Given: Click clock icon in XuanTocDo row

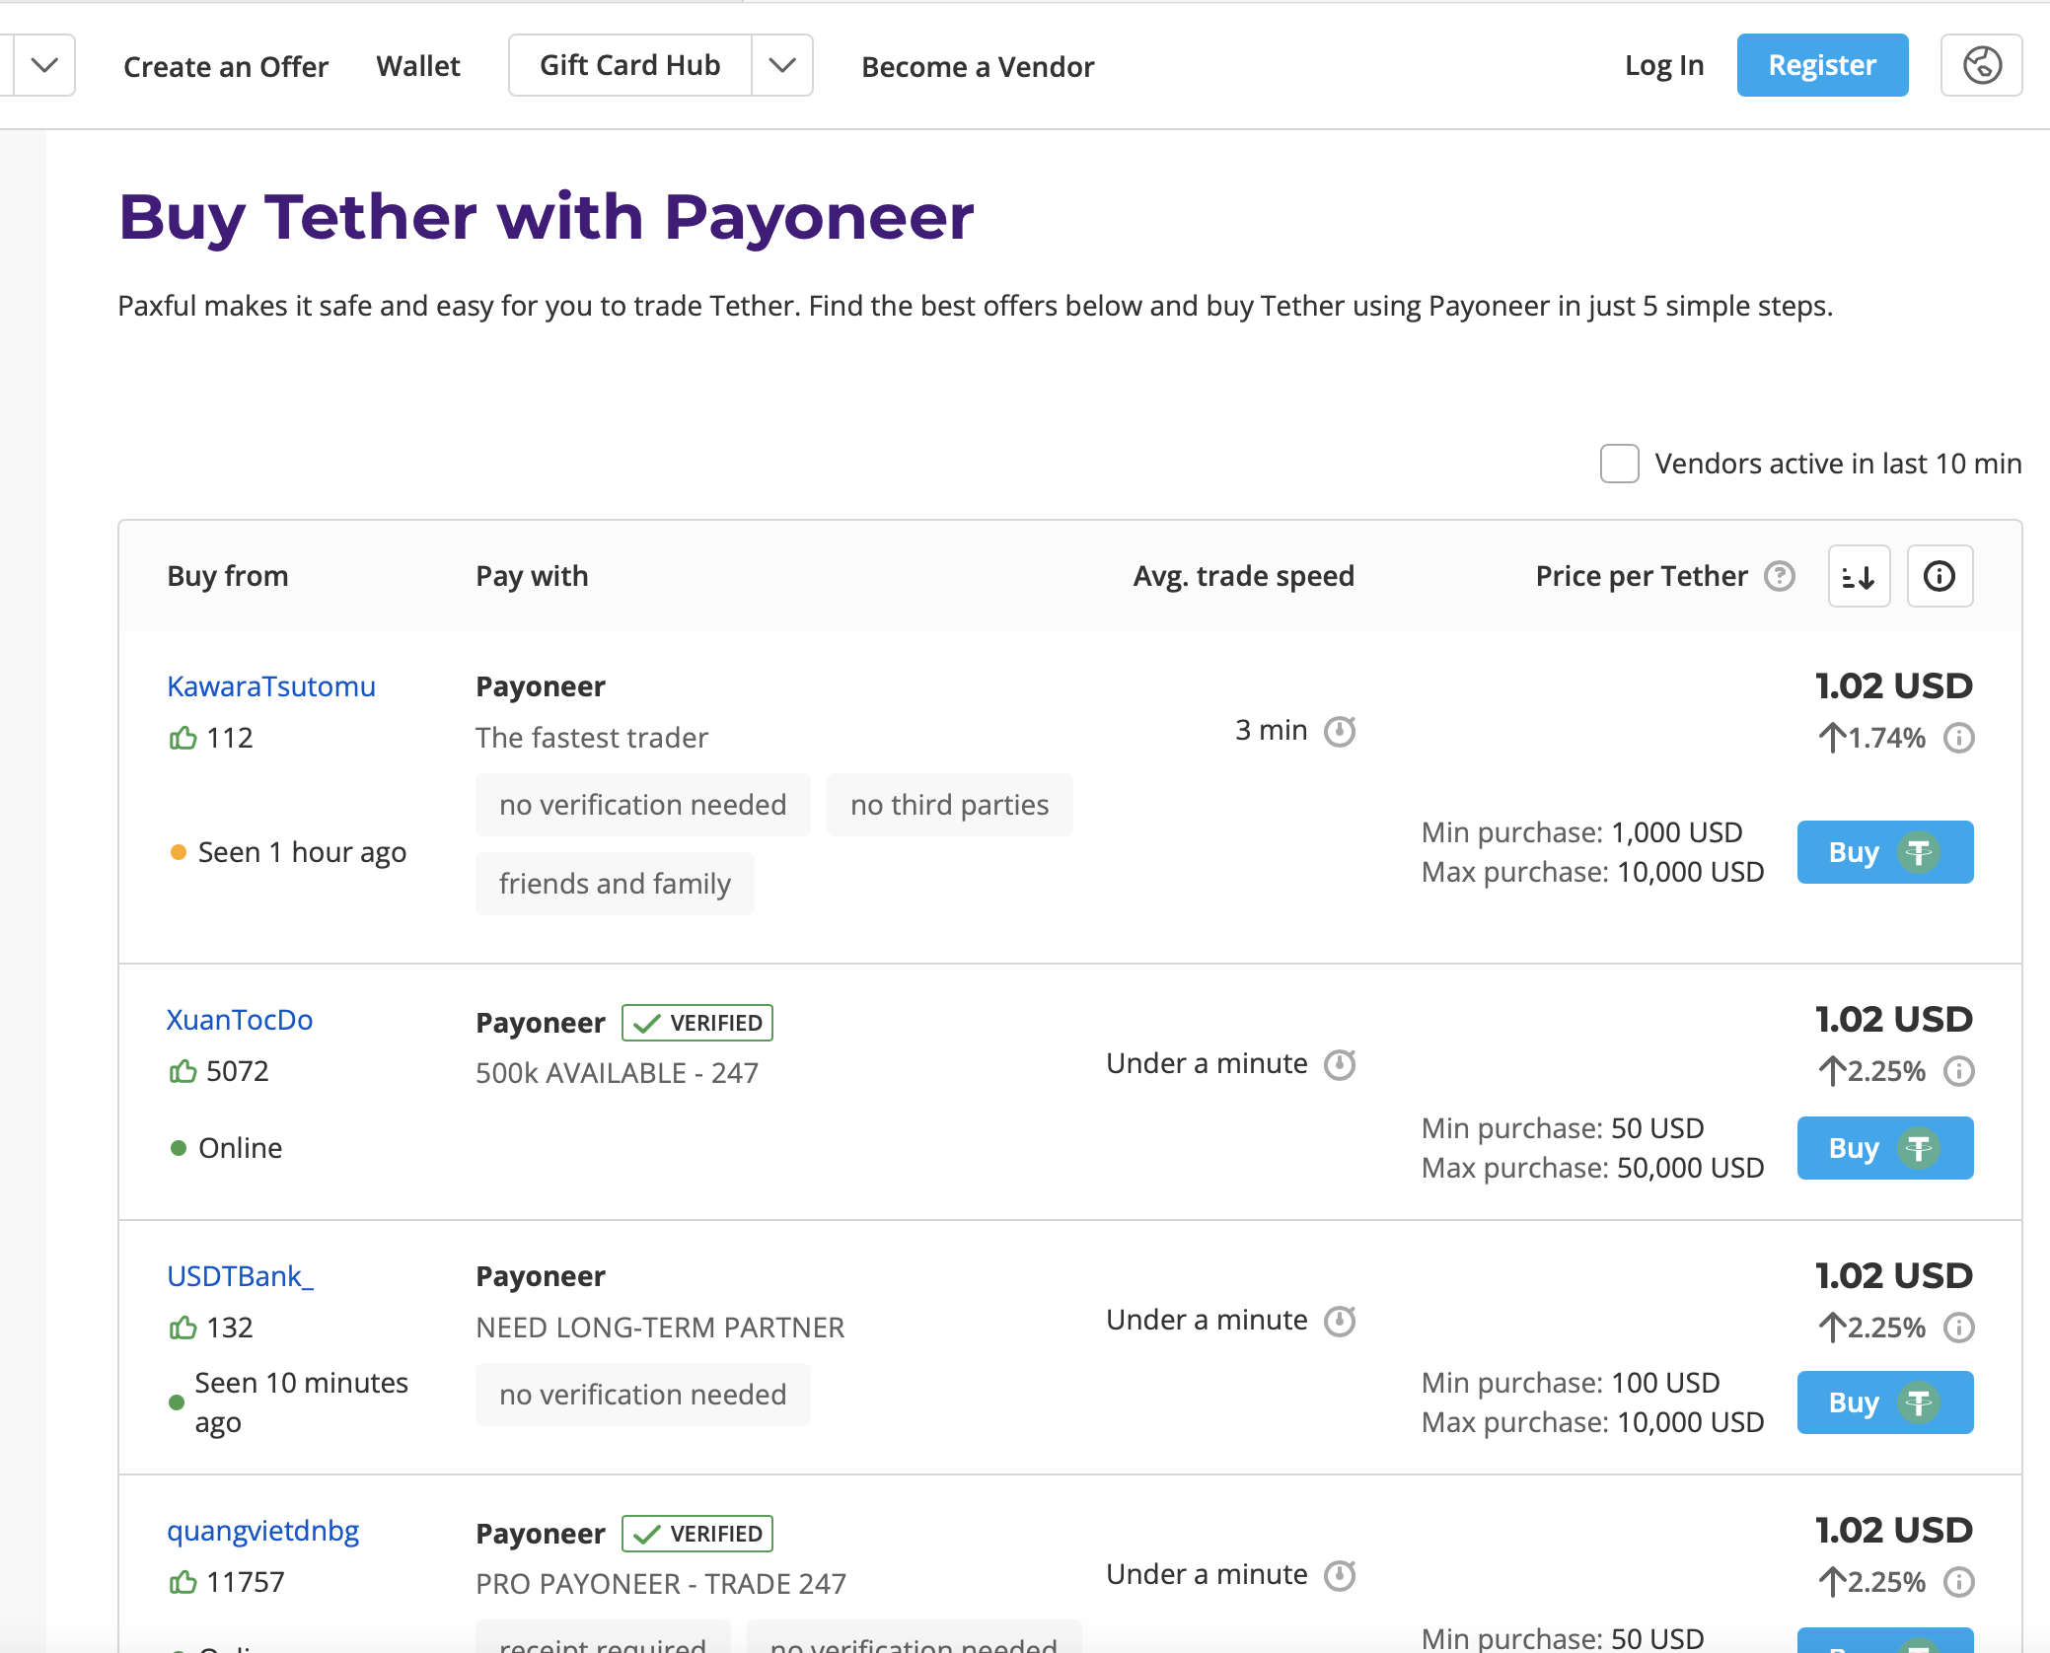Looking at the screenshot, I should [x=1340, y=1064].
